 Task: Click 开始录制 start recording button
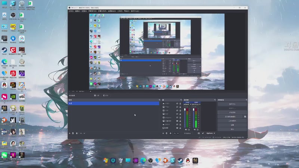(x=232, y=112)
